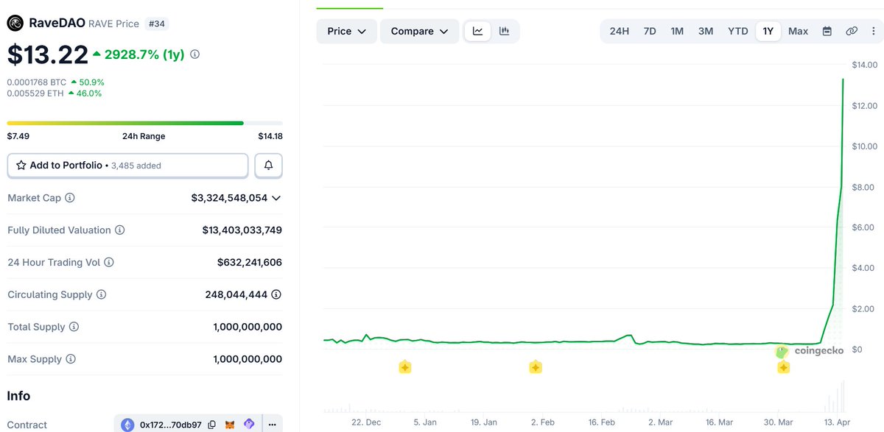Click the #34 rank badge

[x=157, y=24]
